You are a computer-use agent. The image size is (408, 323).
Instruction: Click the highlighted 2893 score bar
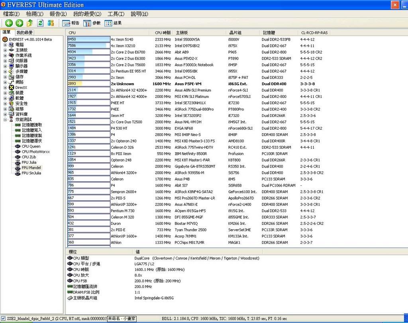tap(89, 84)
